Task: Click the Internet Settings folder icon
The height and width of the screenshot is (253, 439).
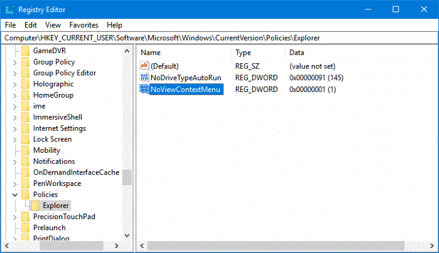Action: click(25, 128)
